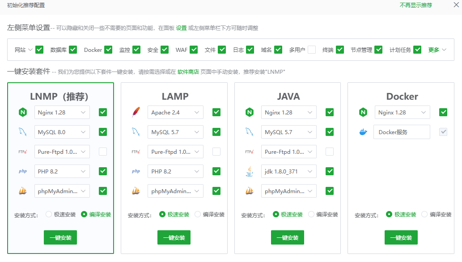Open the MySQL 5.7 dropdown in LAMP column
The height and width of the screenshot is (262, 462).
point(175,132)
